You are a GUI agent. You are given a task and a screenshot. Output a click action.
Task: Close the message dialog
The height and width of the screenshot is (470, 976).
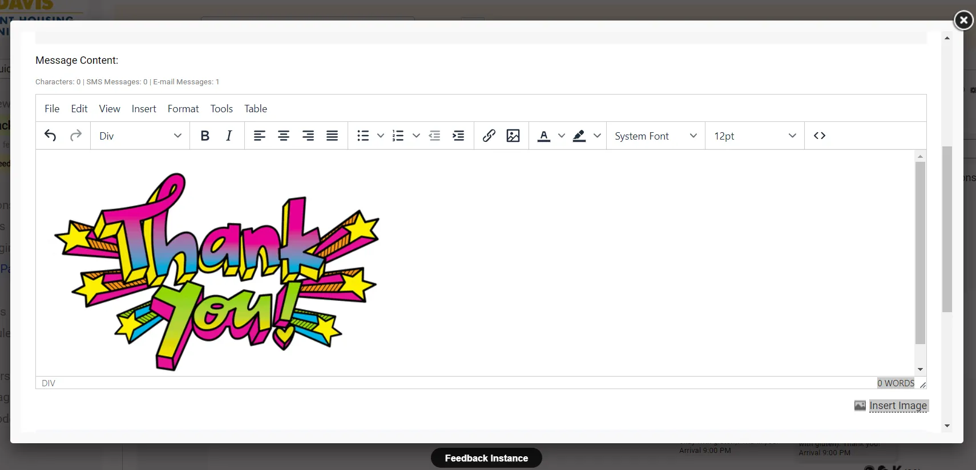pos(963,21)
